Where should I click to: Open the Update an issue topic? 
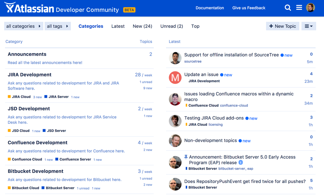click(x=201, y=75)
